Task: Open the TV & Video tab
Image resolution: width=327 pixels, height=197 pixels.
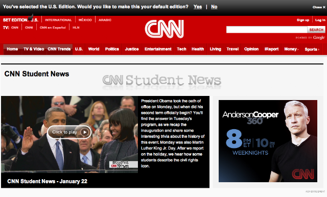Action: click(34, 49)
